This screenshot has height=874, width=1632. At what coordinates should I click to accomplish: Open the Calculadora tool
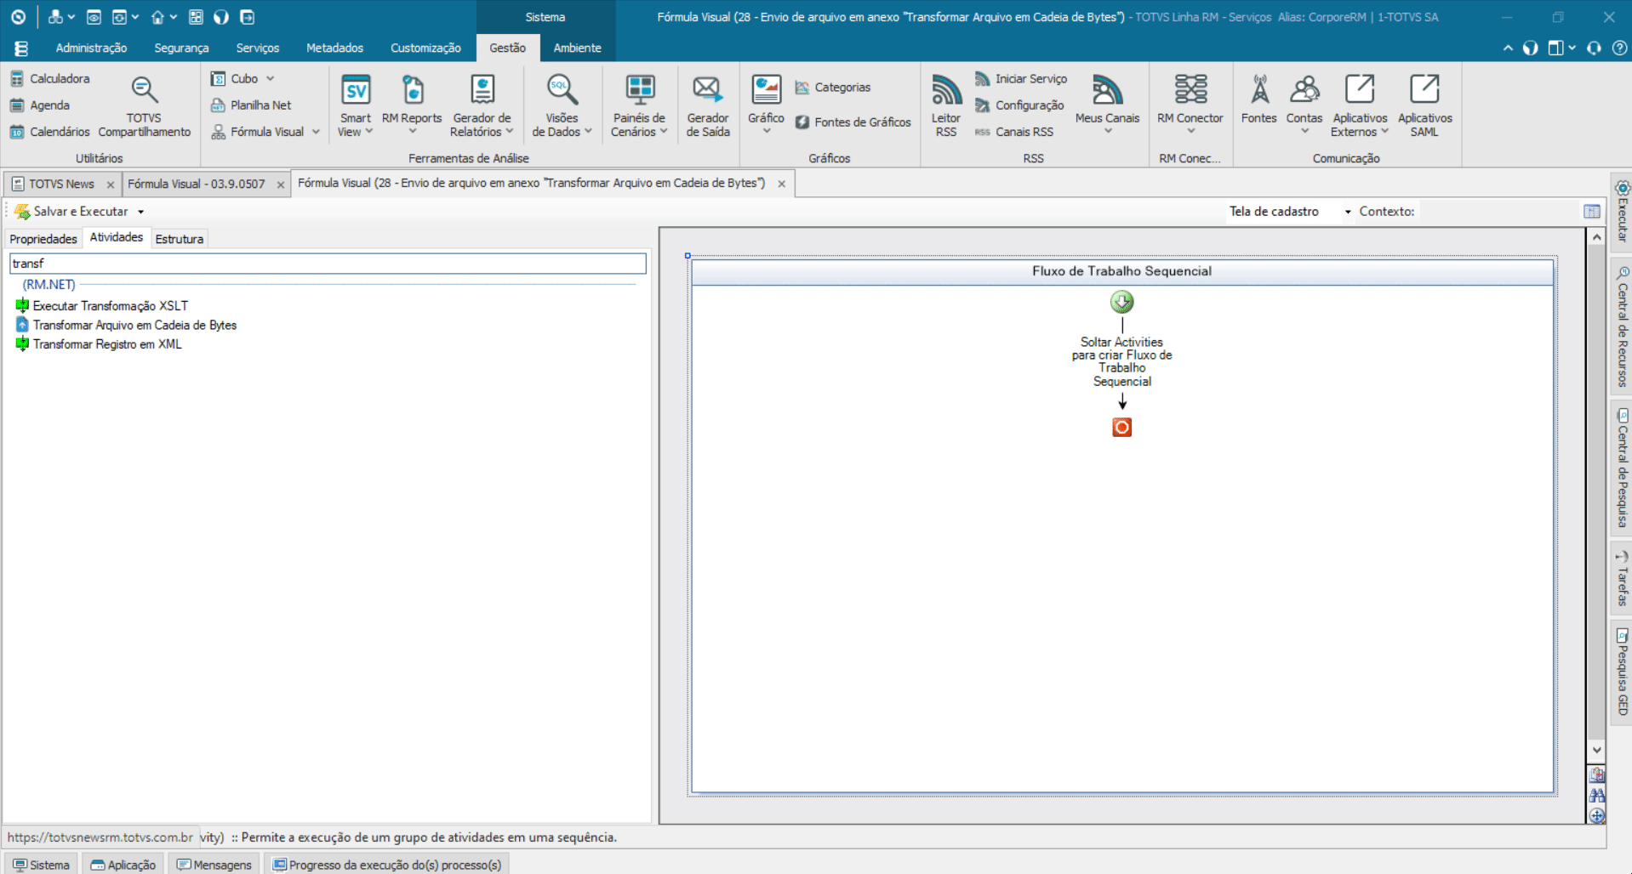[50, 78]
